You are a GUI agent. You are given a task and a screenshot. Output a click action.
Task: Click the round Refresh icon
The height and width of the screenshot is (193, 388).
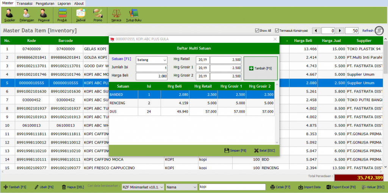[379, 31]
